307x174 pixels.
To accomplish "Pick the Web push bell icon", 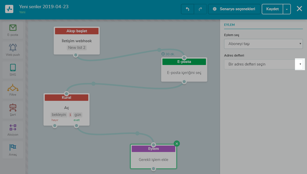I will point(13,48).
